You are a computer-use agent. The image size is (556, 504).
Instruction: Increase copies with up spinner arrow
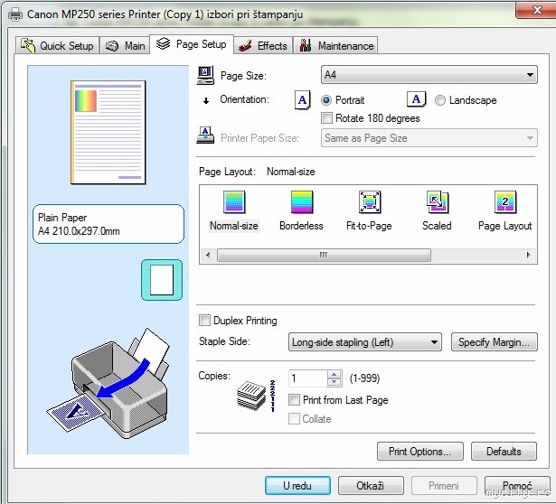click(x=334, y=374)
